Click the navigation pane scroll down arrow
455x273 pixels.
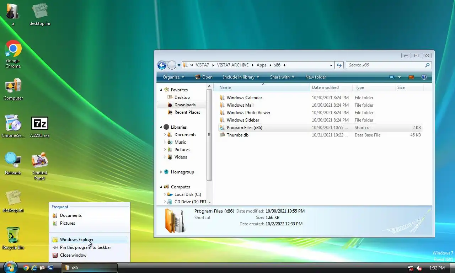tap(209, 202)
